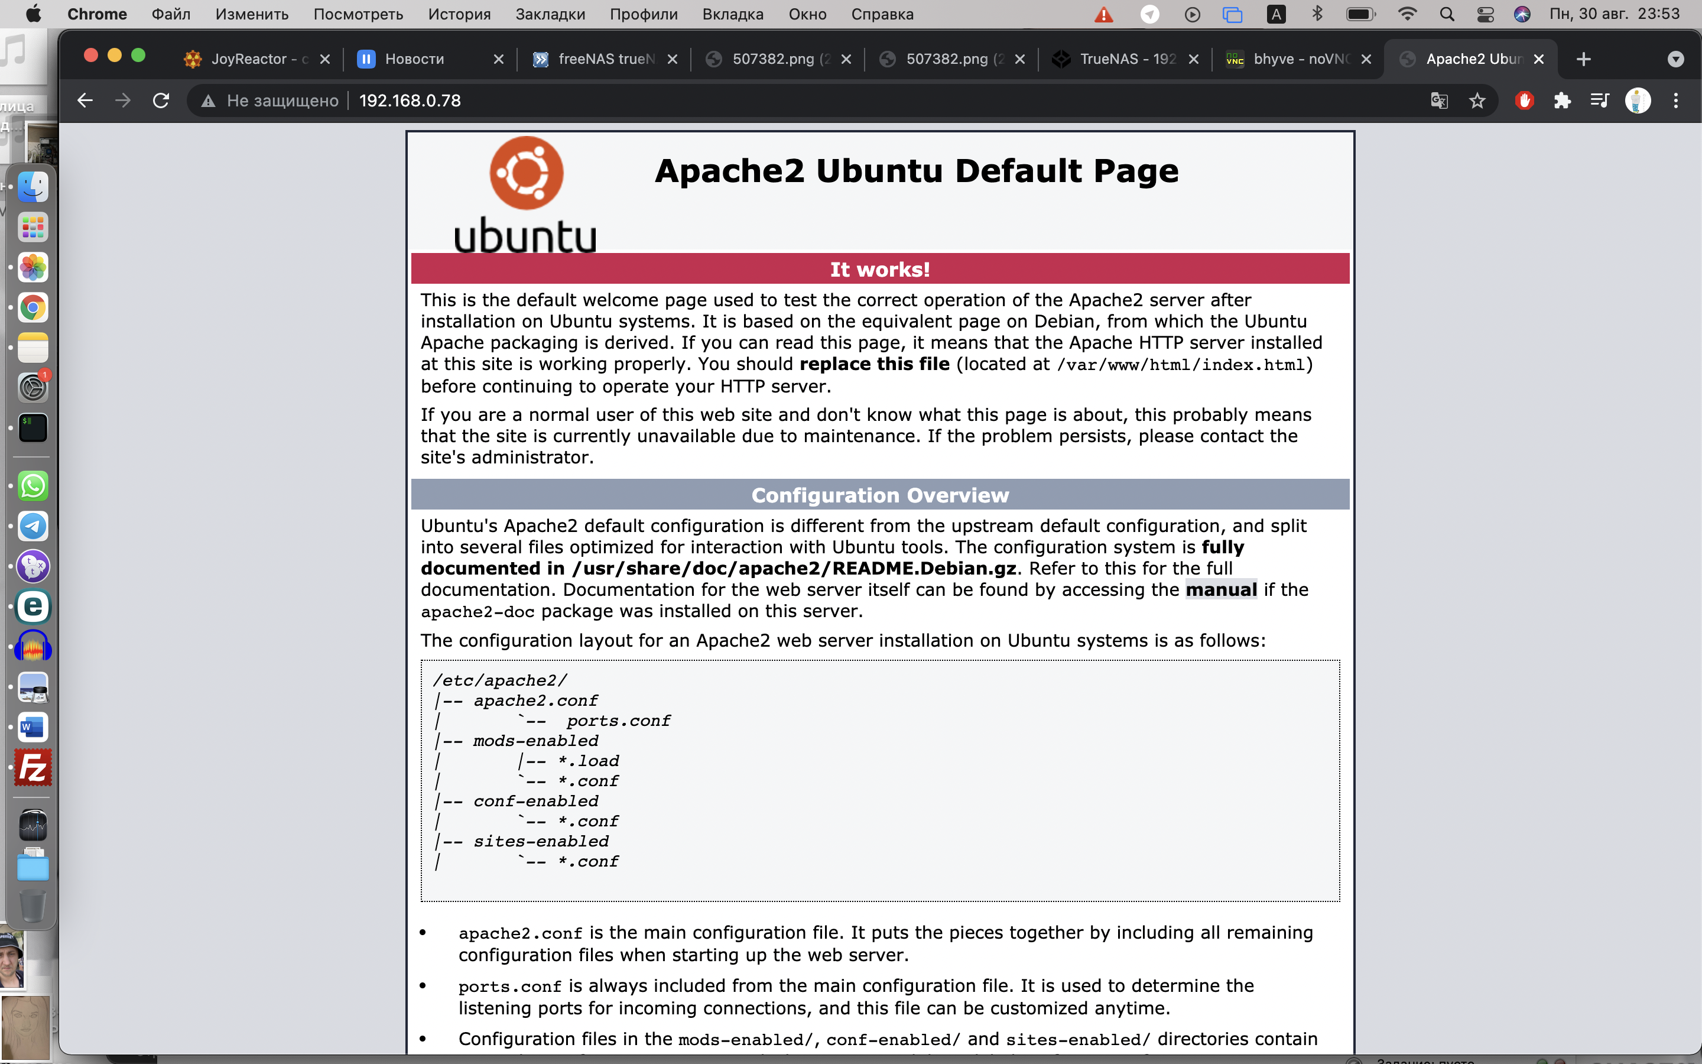Open Bluetooth status in menu bar

click(1317, 14)
